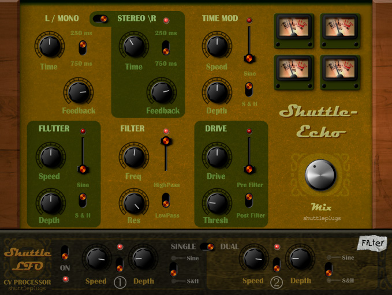Click the FLUTTER Speed knob
Screen dimensions: 392x295
51,157
